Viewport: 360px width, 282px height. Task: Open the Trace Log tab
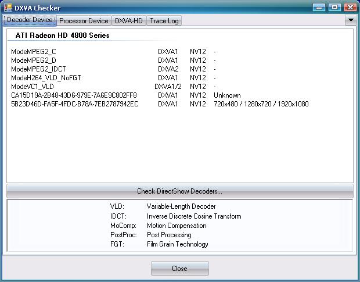[164, 21]
